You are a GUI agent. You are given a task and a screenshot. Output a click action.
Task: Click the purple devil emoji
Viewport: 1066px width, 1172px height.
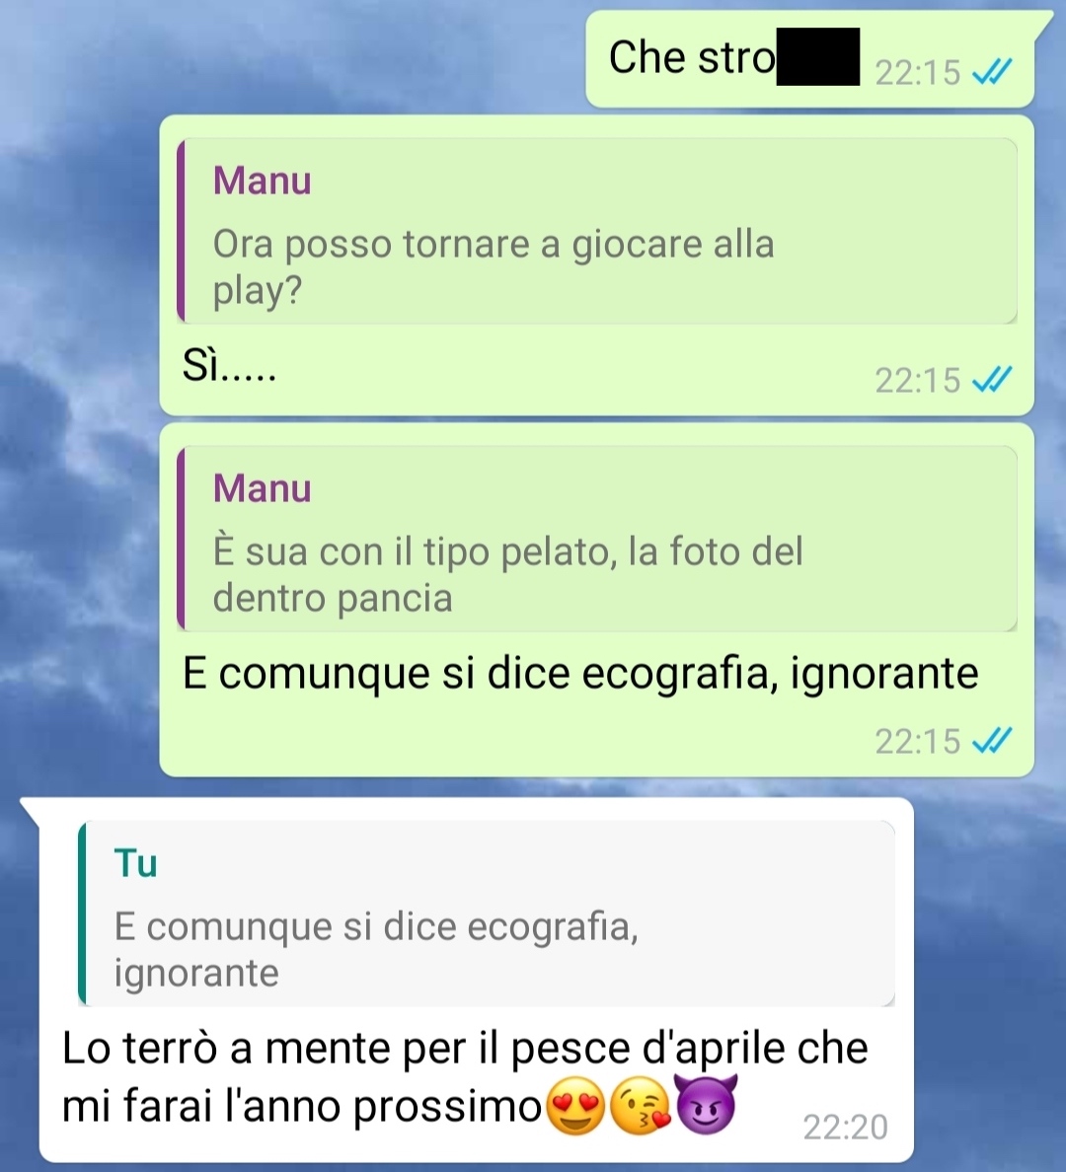pos(706,1105)
